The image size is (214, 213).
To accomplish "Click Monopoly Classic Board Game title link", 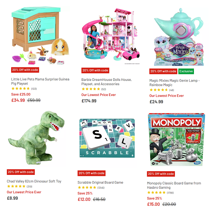I will pos(174,185).
